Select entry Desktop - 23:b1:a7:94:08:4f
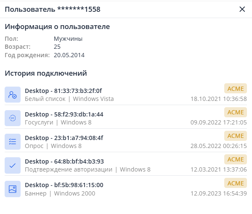252x214 pixels. (64, 138)
